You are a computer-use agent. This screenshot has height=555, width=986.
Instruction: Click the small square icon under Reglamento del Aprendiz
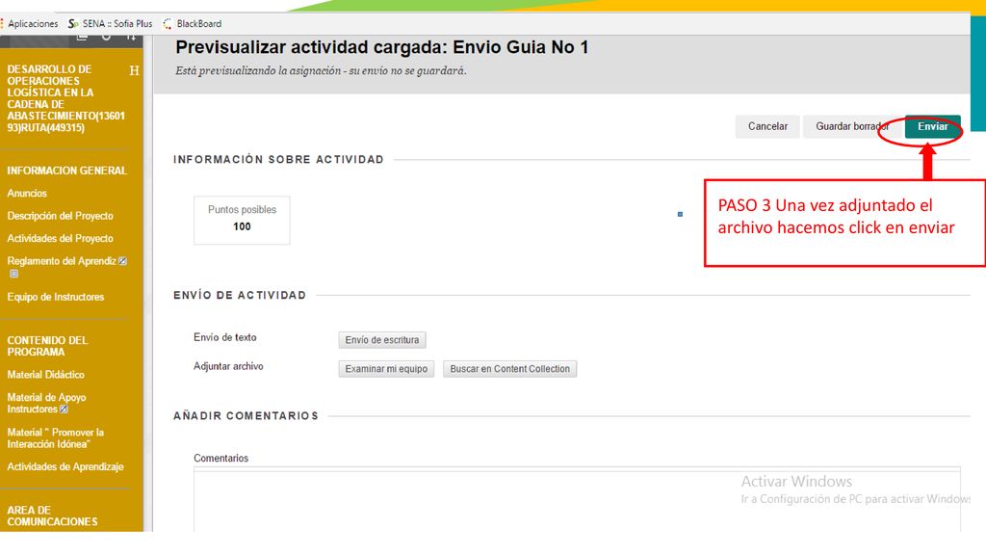point(13,274)
